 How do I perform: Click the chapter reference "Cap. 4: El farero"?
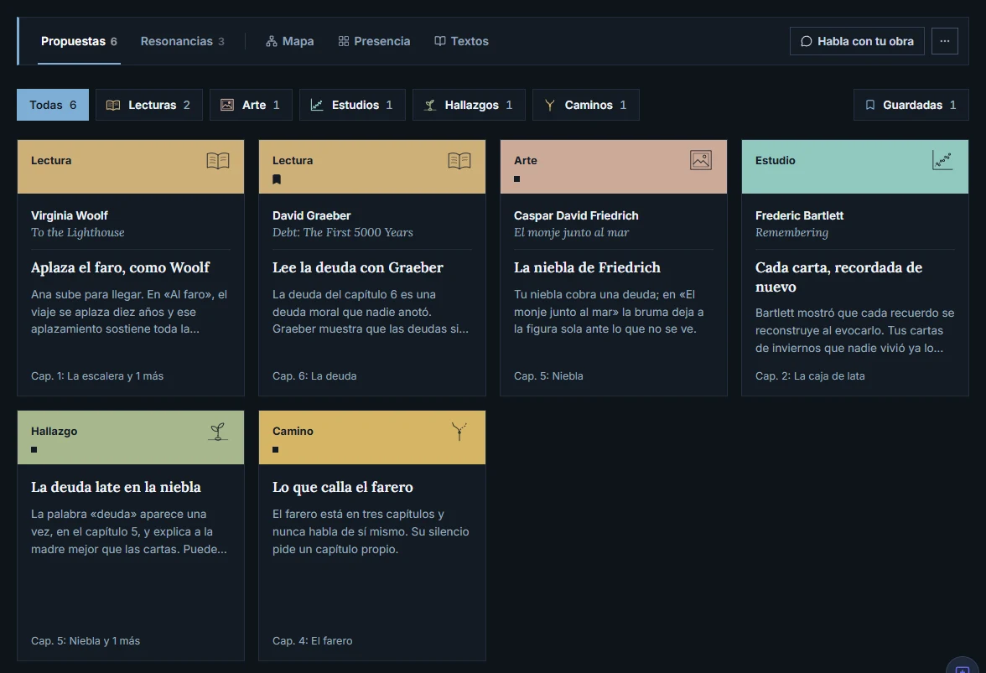click(x=313, y=641)
